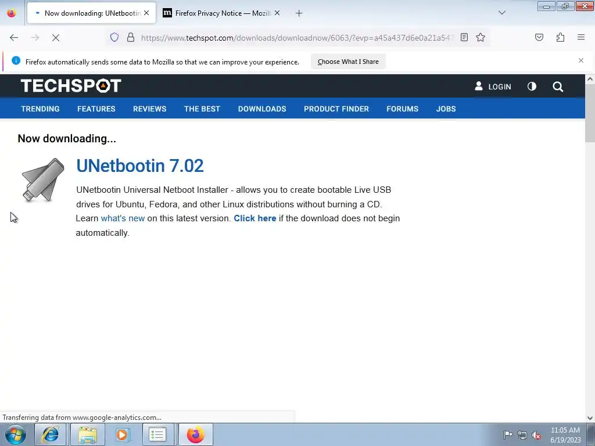Focus the address bar URL field

[297, 38]
